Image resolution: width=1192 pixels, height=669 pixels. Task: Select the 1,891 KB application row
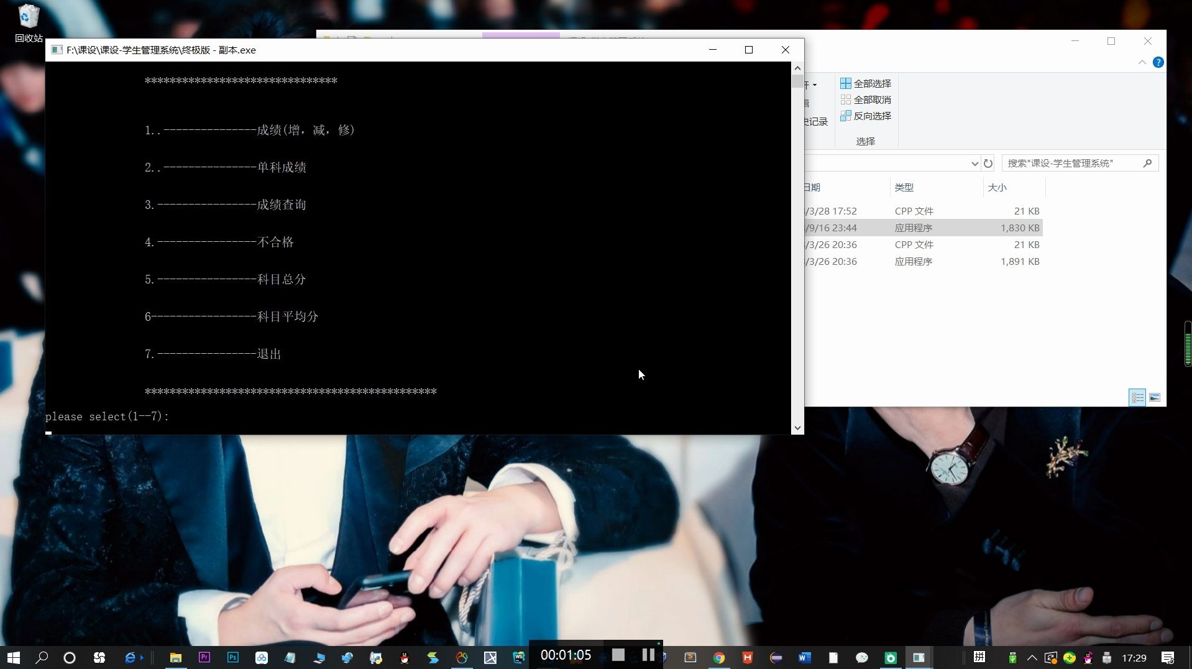tap(923, 262)
